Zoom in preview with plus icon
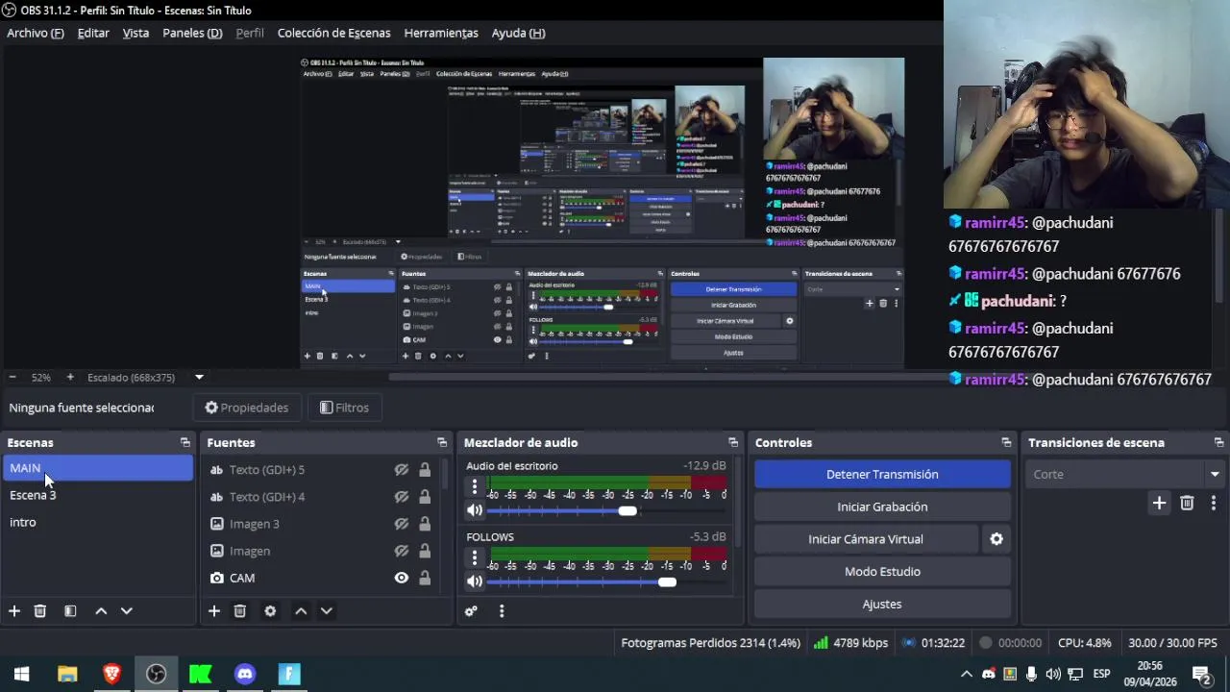This screenshot has width=1230, height=692. (69, 378)
